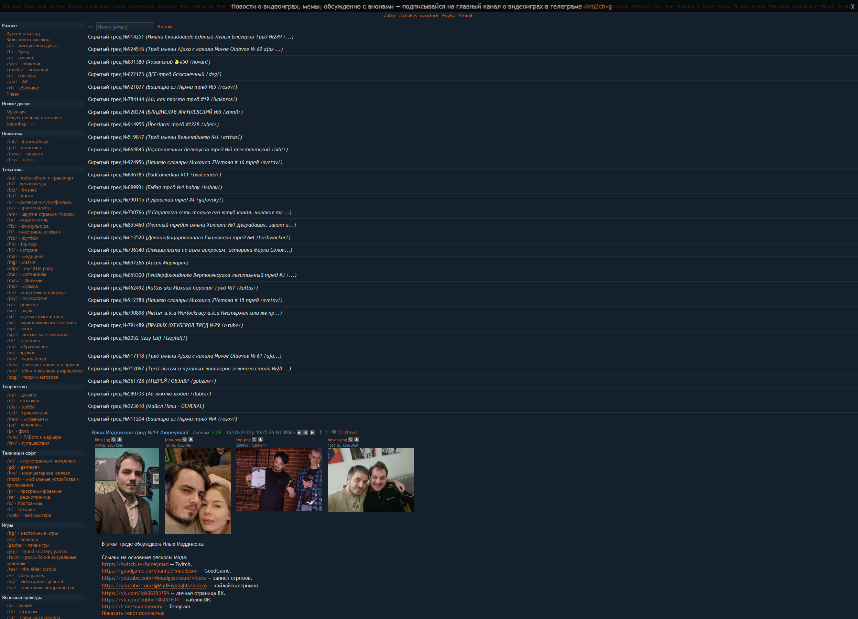Click the X hide-thread icon on thread №830066

tap(306, 433)
